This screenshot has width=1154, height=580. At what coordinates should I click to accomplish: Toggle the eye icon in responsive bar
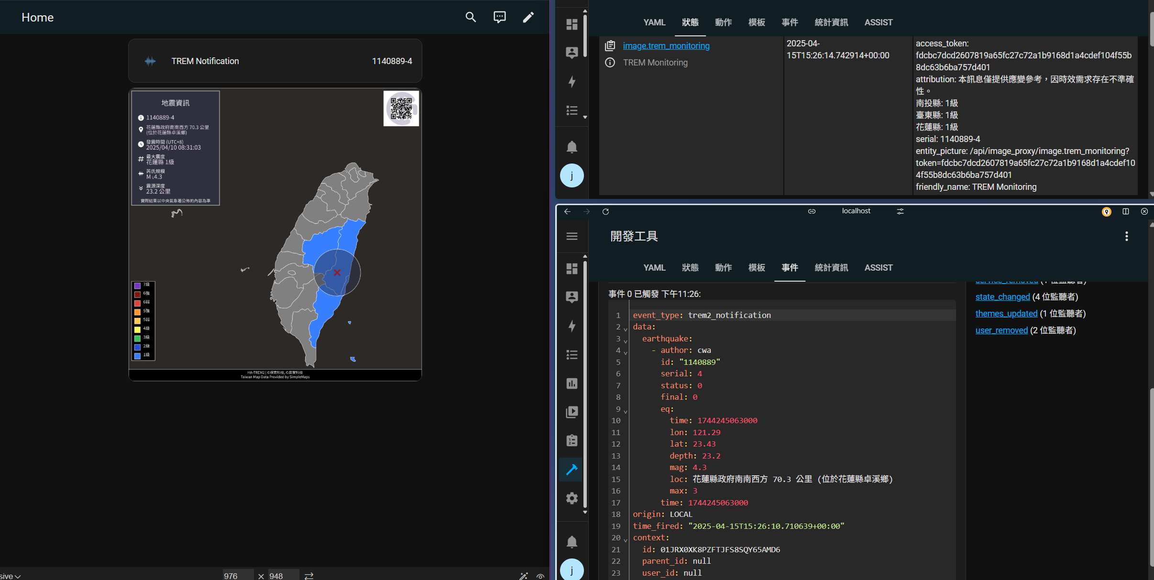(540, 576)
